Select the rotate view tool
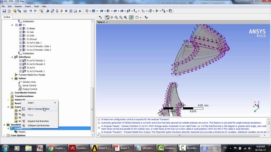Screen dimensions: 271x152 click(107, 17)
